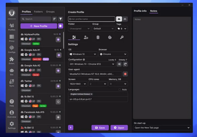Click the profile name input field
The image size is (197, 137).
pyautogui.click(x=91, y=19)
